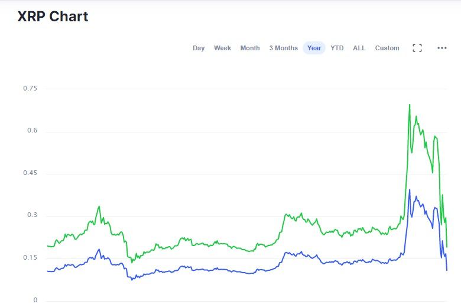Click the 0.45 y-axis label
Viewport: 461px width, 304px height.
[x=30, y=173]
